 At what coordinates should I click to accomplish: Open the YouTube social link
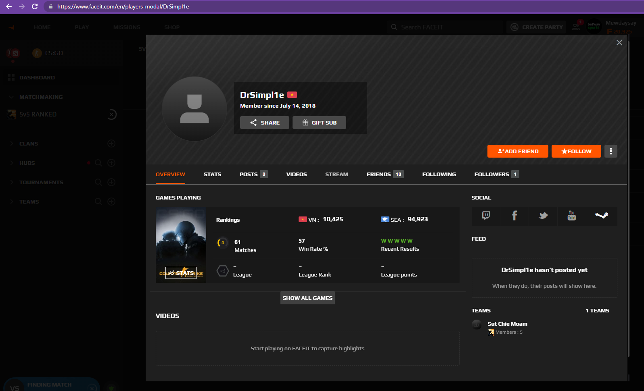tap(572, 216)
